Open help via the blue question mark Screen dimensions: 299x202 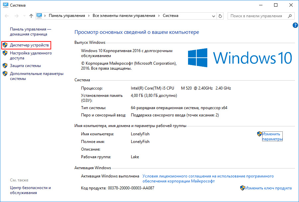295,25
